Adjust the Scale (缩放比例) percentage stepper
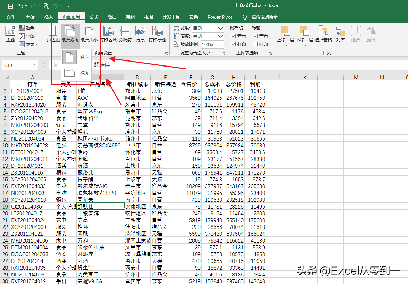This screenshot has width=408, height=284. pos(221,44)
